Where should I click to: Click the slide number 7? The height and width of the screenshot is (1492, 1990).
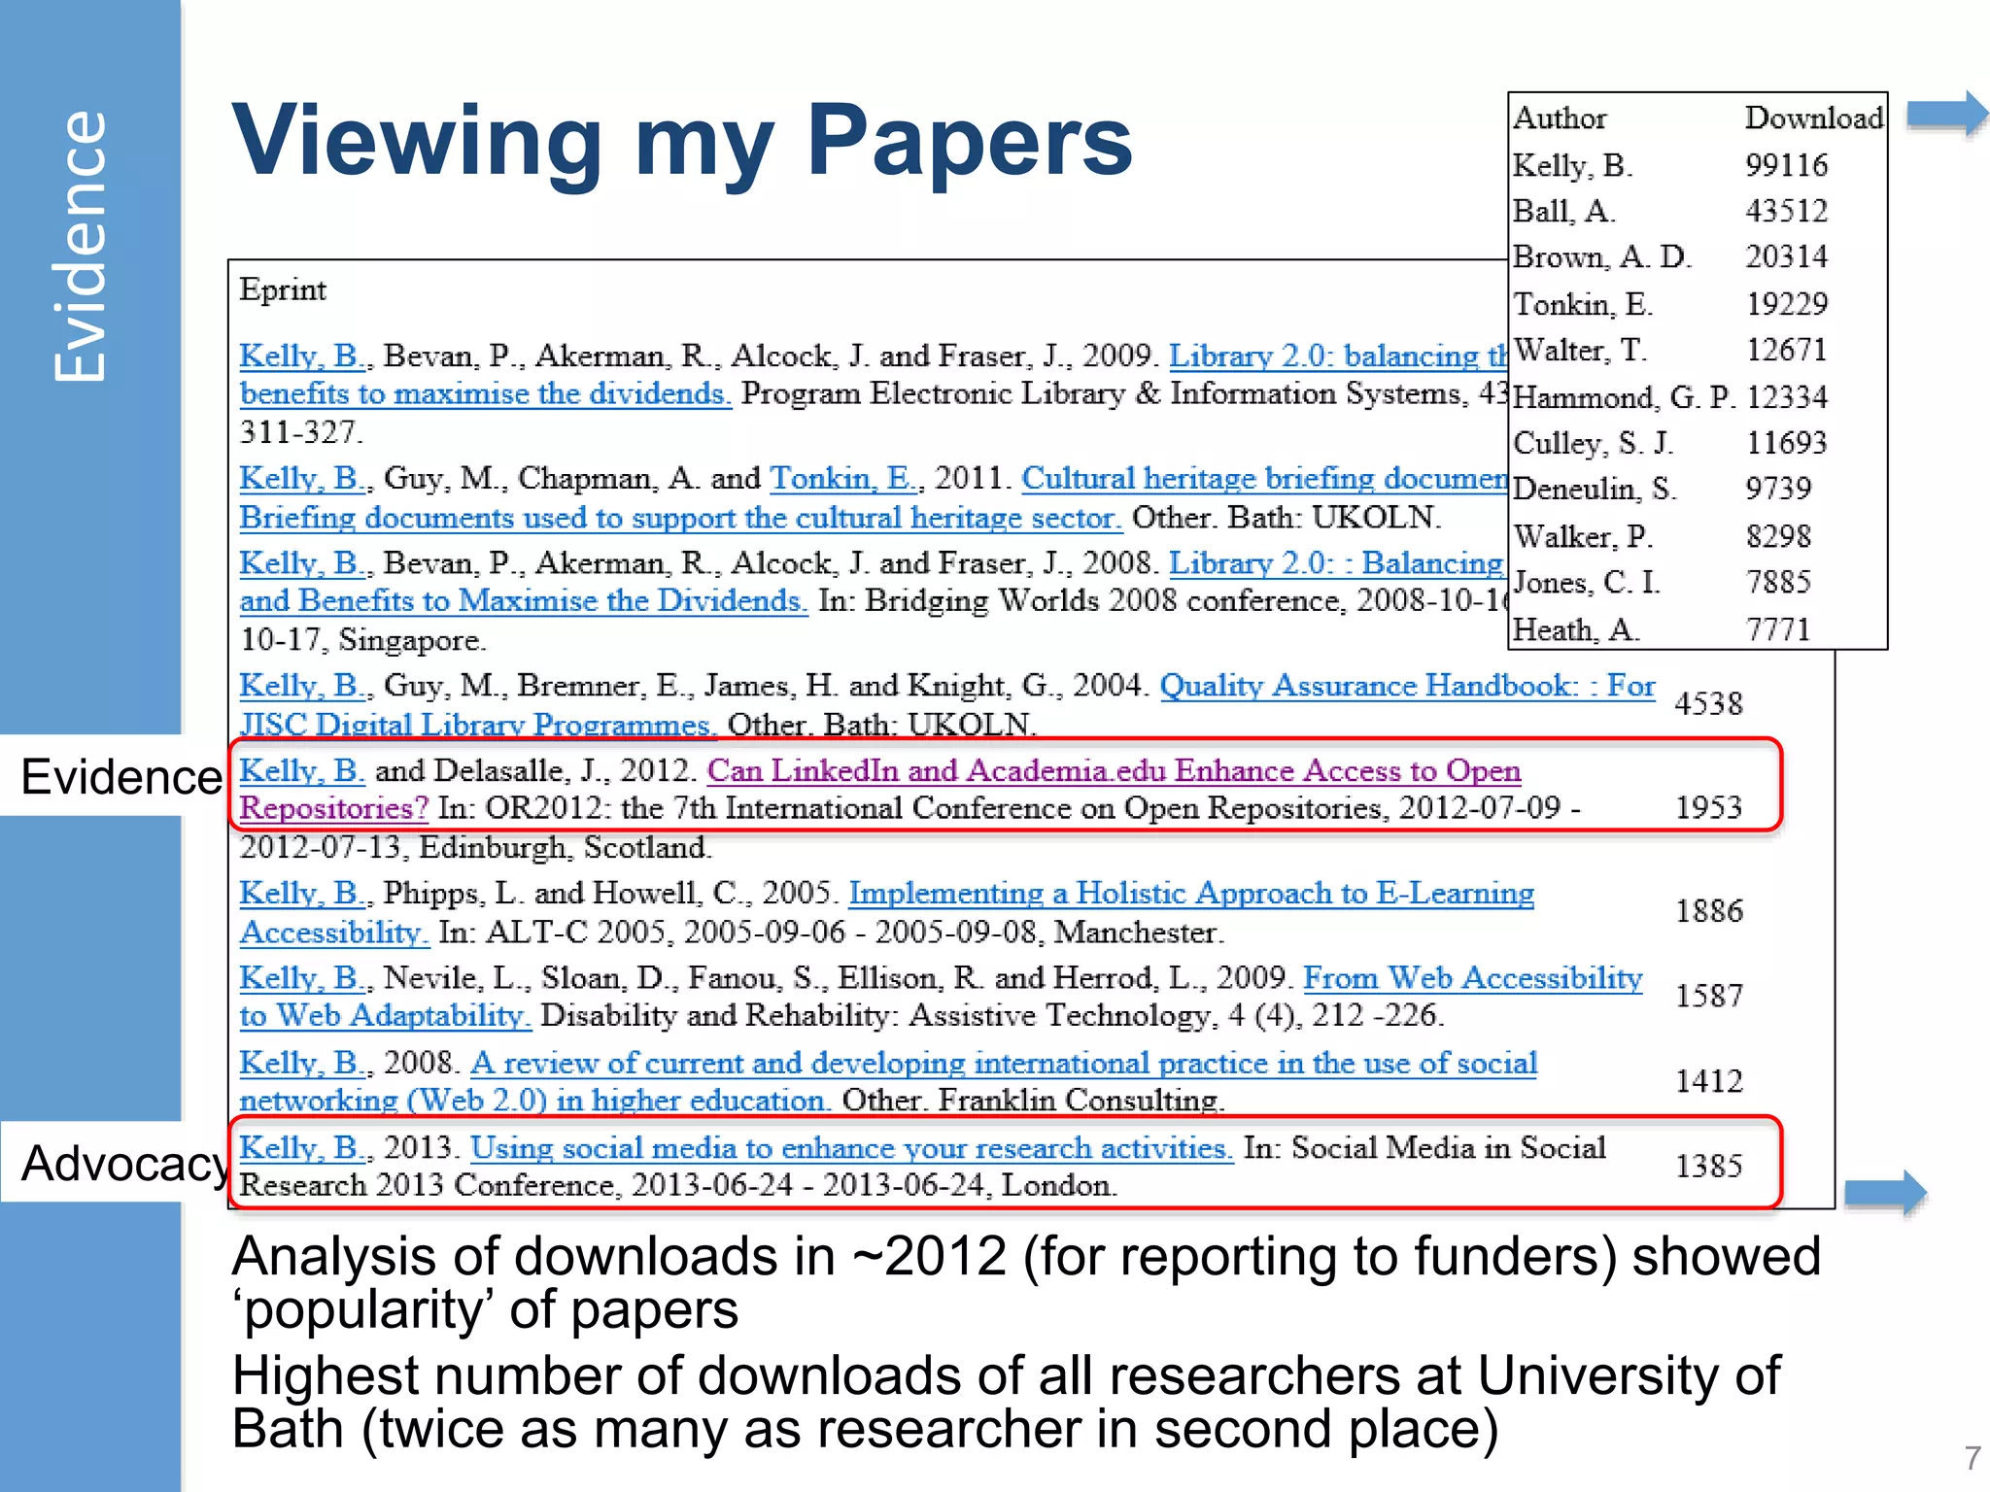point(1973,1458)
